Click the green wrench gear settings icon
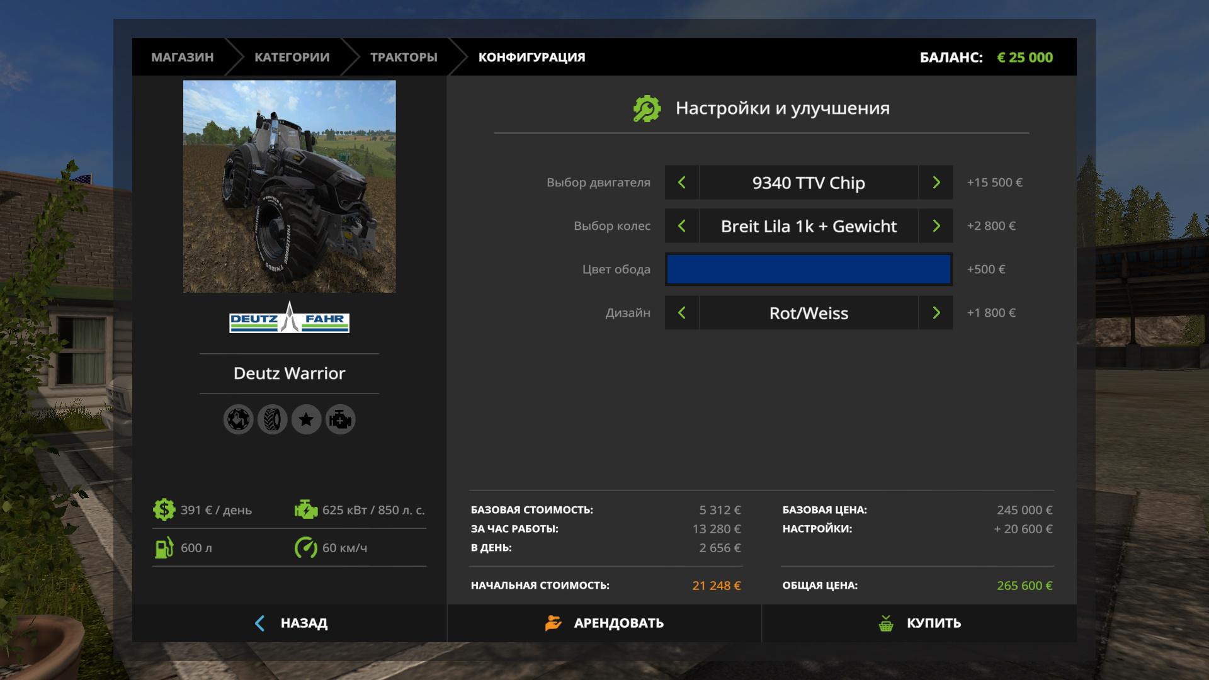Screen dimensions: 1209x680 click(x=647, y=109)
